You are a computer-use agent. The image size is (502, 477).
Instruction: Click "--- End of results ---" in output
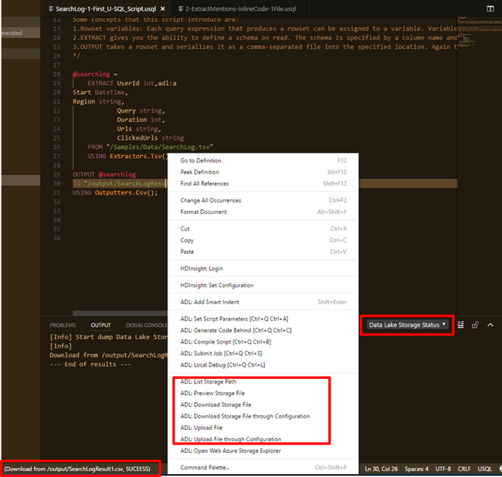click(90, 364)
